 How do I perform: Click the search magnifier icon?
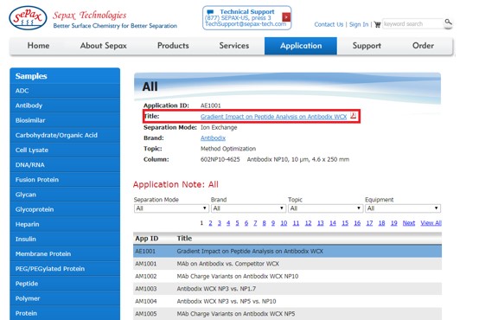[448, 22]
